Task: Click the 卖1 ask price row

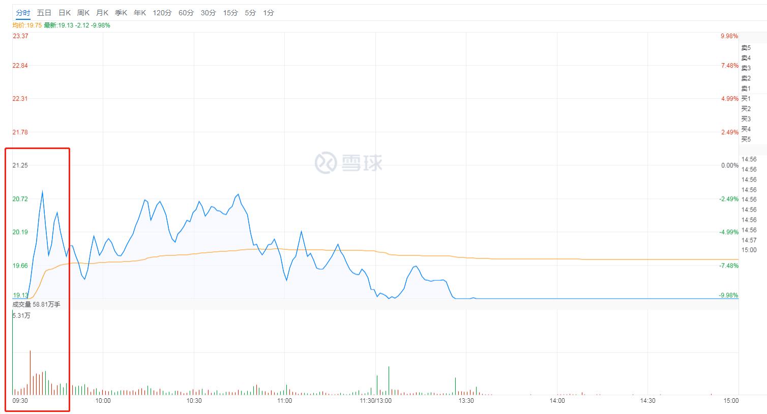Action: [x=746, y=88]
